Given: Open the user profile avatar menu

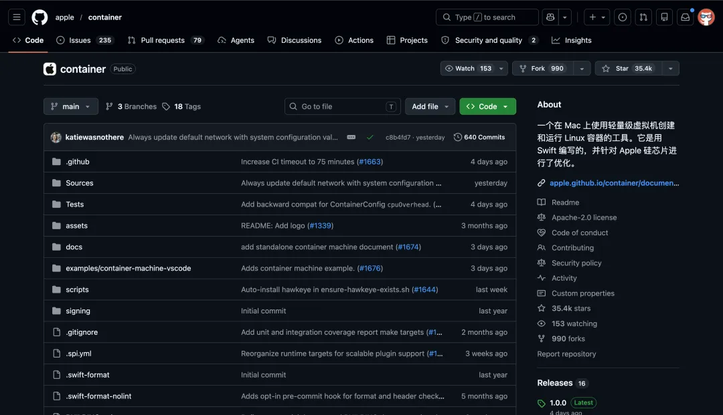Looking at the screenshot, I should coord(706,17).
